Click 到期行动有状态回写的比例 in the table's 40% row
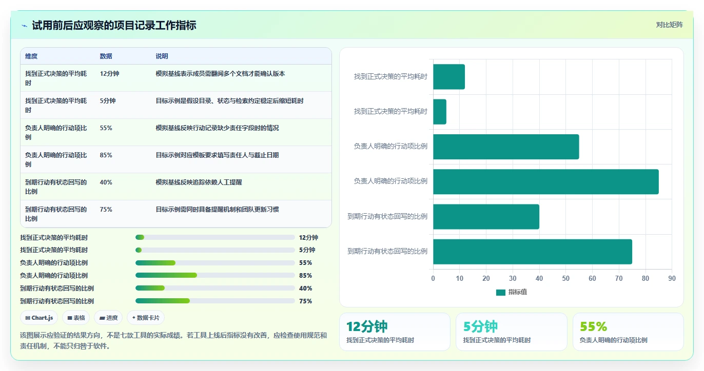The width and height of the screenshot is (704, 371). (56, 187)
